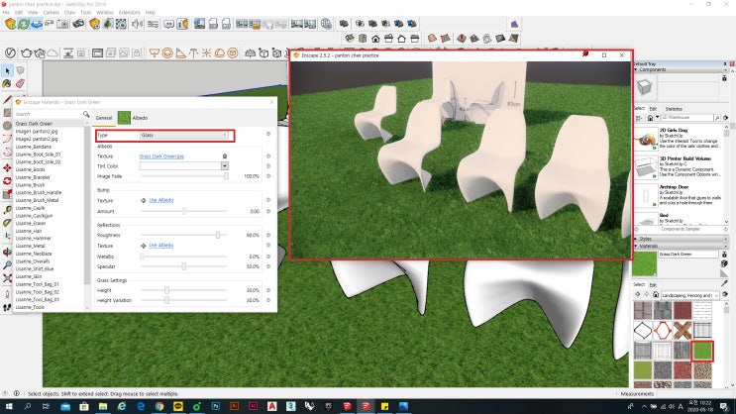Delete the albedo texture with trash icon
Image resolution: width=736 pixels, height=414 pixels.
coord(224,156)
